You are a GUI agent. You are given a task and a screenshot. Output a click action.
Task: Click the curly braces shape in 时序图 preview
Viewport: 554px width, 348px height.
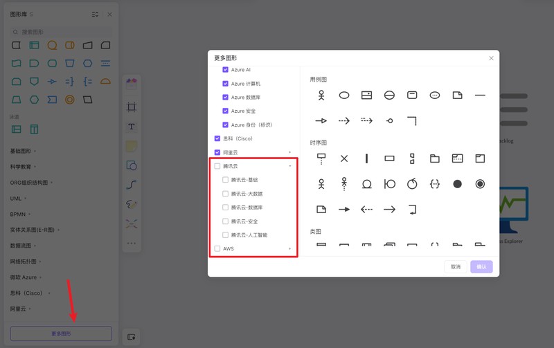pyautogui.click(x=435, y=184)
